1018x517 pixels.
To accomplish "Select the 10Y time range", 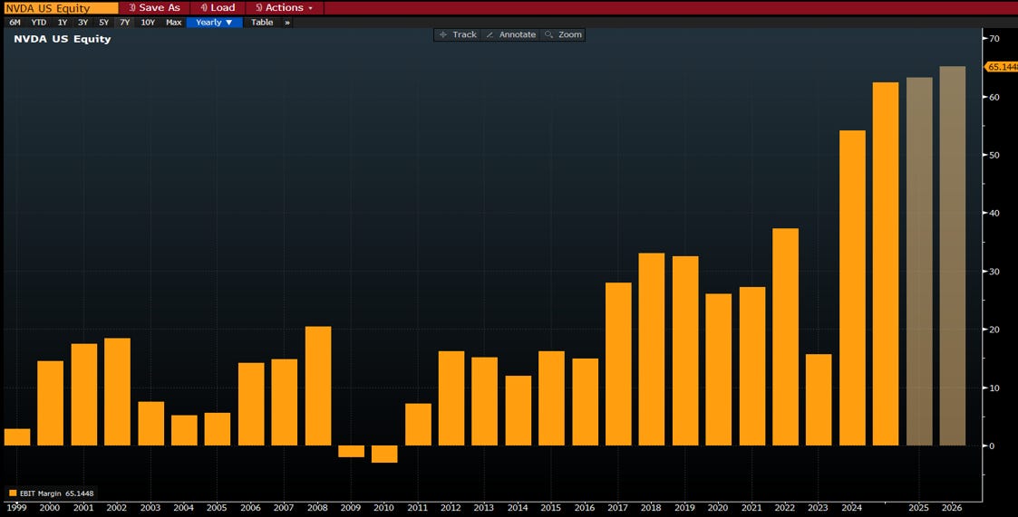I will click(x=148, y=22).
